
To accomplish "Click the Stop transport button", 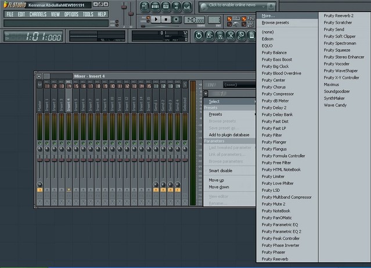I will 166,19.
